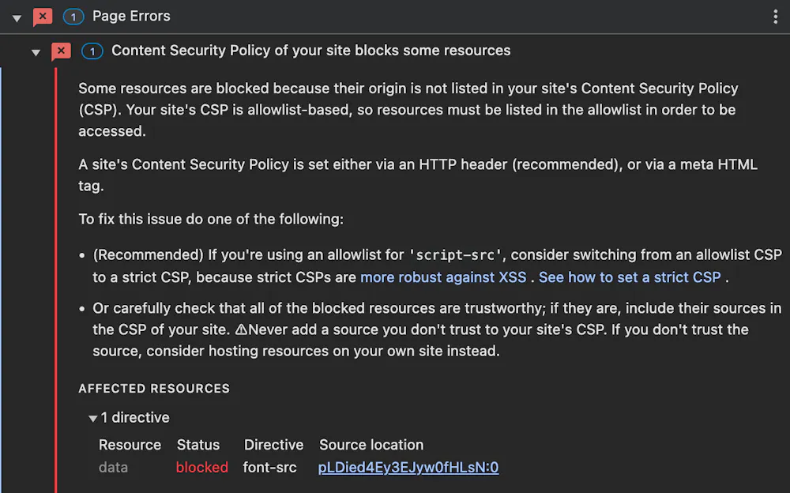Select the Page Errors header label
Viewport: 790px width, 493px height.
[x=131, y=16]
